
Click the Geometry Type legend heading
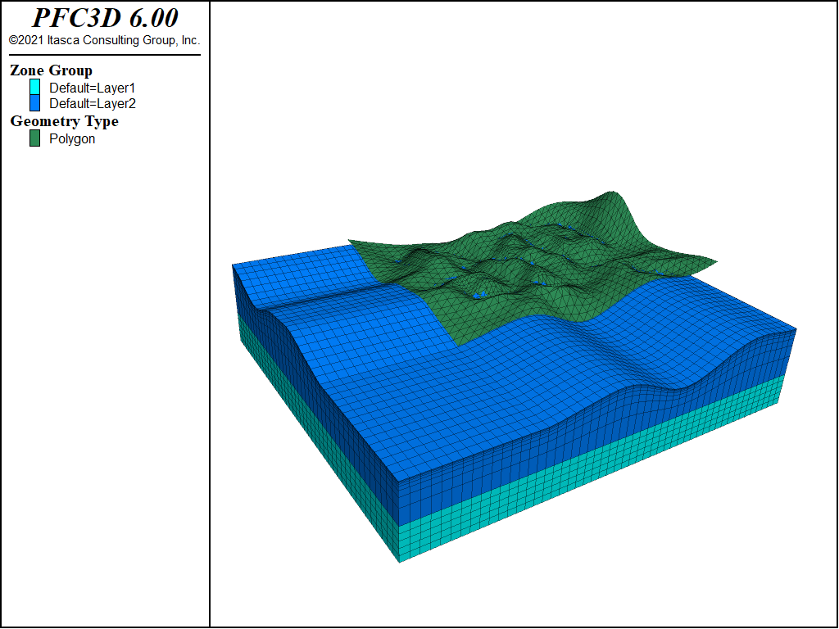pyautogui.click(x=64, y=121)
